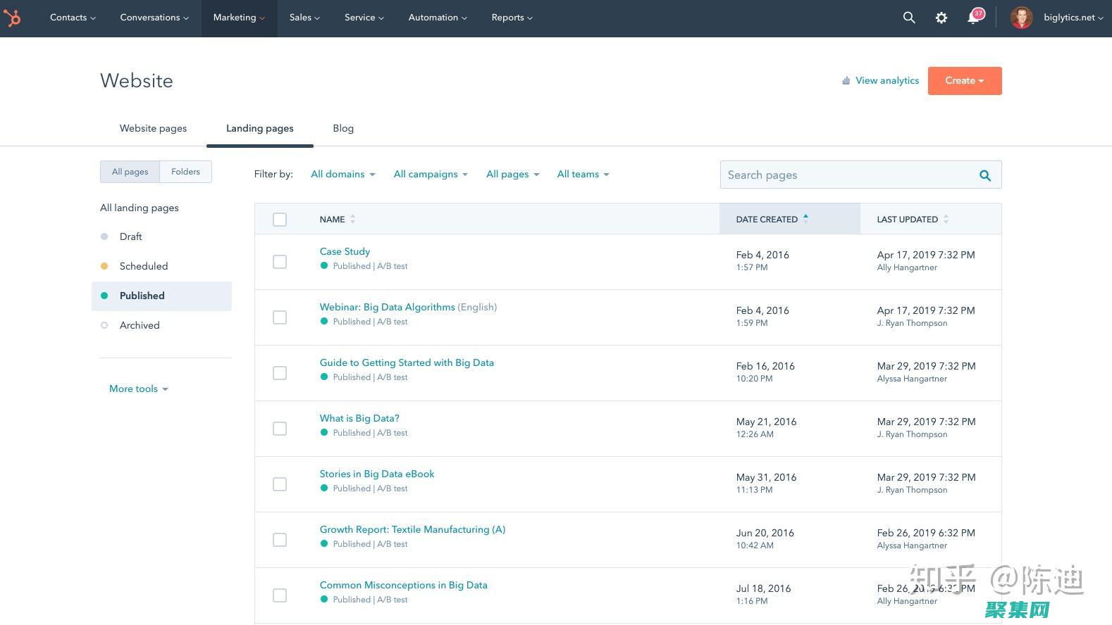Open the All campaigns filter dropdown
This screenshot has height=625, width=1112.
[430, 175]
